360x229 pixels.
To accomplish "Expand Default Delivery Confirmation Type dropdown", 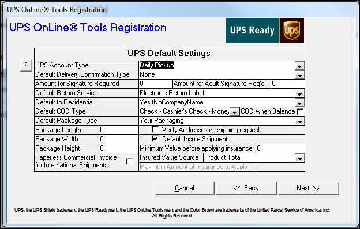I will point(299,75).
